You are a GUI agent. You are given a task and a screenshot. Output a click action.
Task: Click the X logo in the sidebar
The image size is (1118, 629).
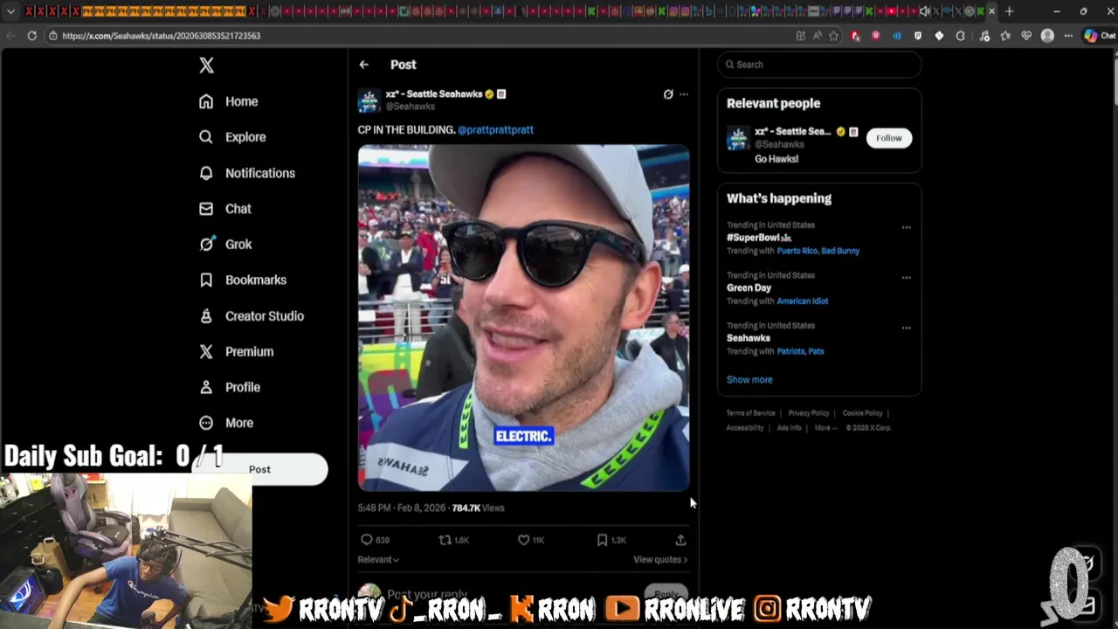(206, 65)
